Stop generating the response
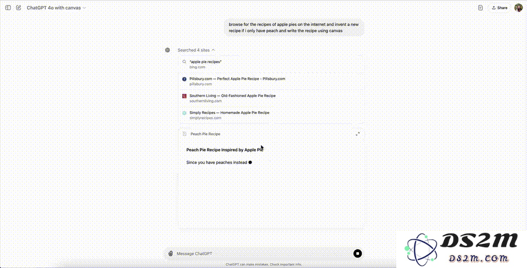This screenshot has width=527, height=268. tap(357, 254)
